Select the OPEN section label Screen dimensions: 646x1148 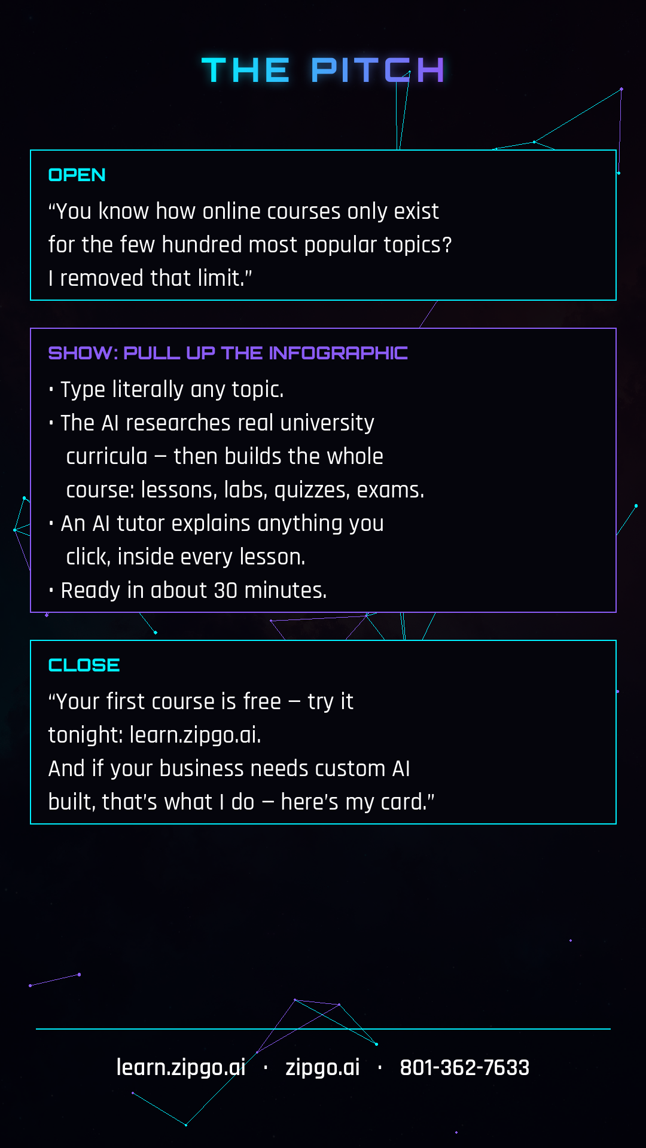click(77, 175)
